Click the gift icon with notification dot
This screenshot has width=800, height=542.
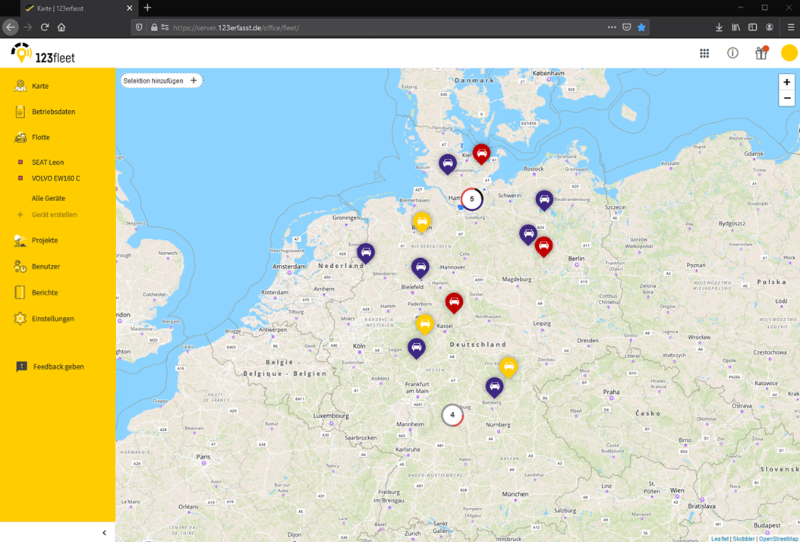click(761, 53)
